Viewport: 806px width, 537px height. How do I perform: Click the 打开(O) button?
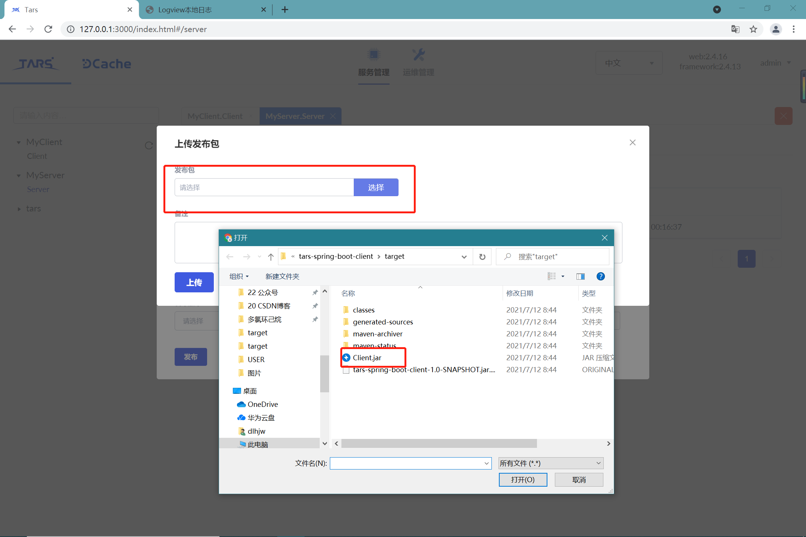[x=523, y=480]
